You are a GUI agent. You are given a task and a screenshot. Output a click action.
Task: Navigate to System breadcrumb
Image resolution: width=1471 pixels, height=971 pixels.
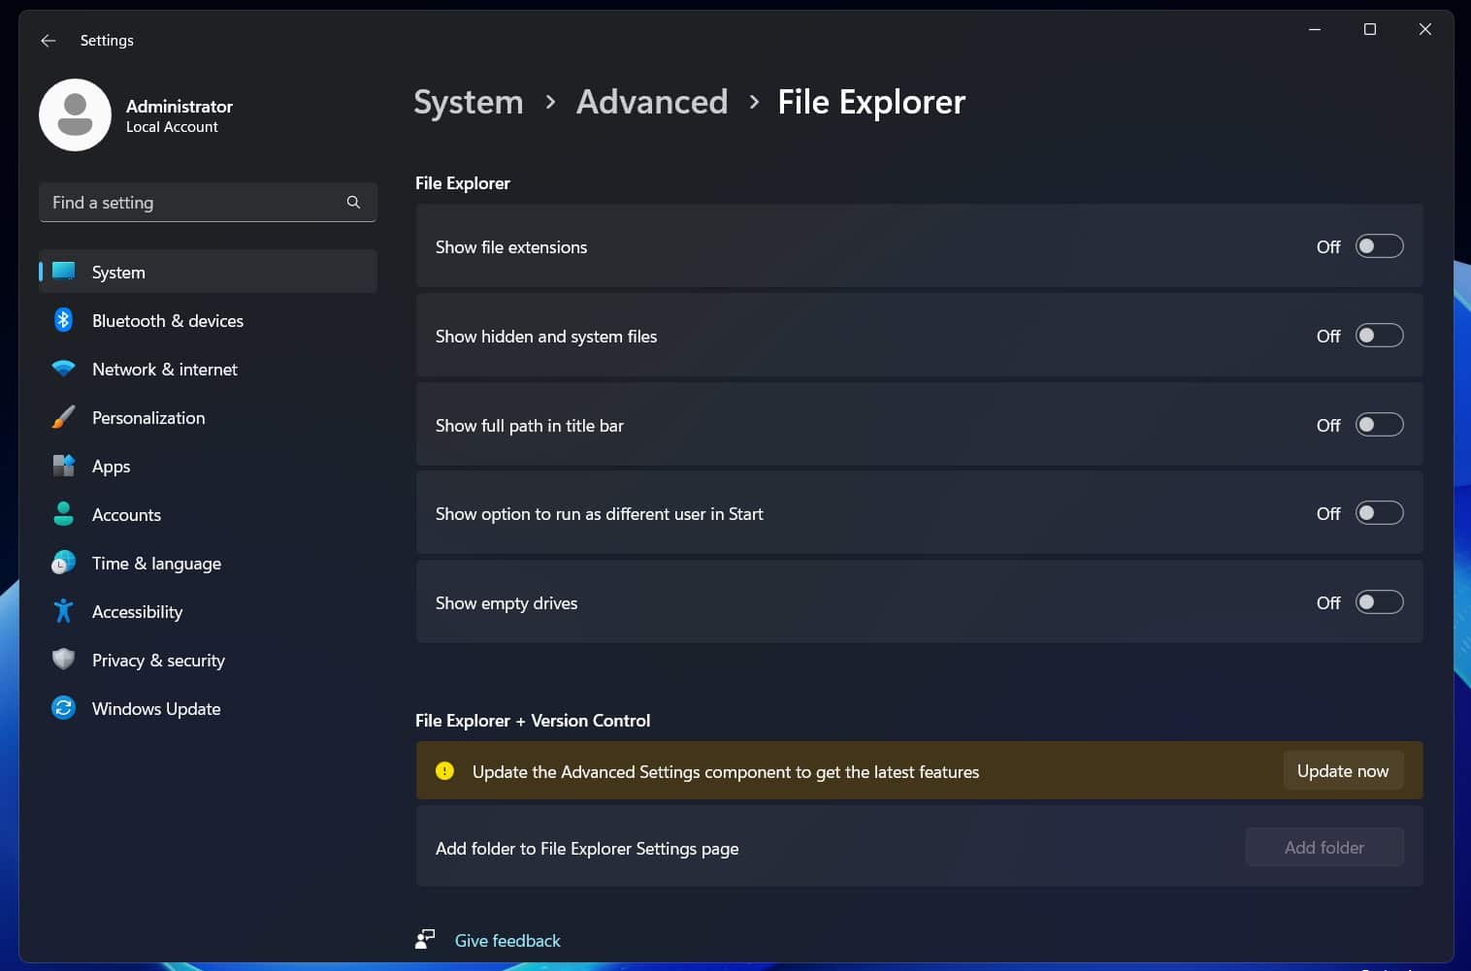(x=468, y=102)
